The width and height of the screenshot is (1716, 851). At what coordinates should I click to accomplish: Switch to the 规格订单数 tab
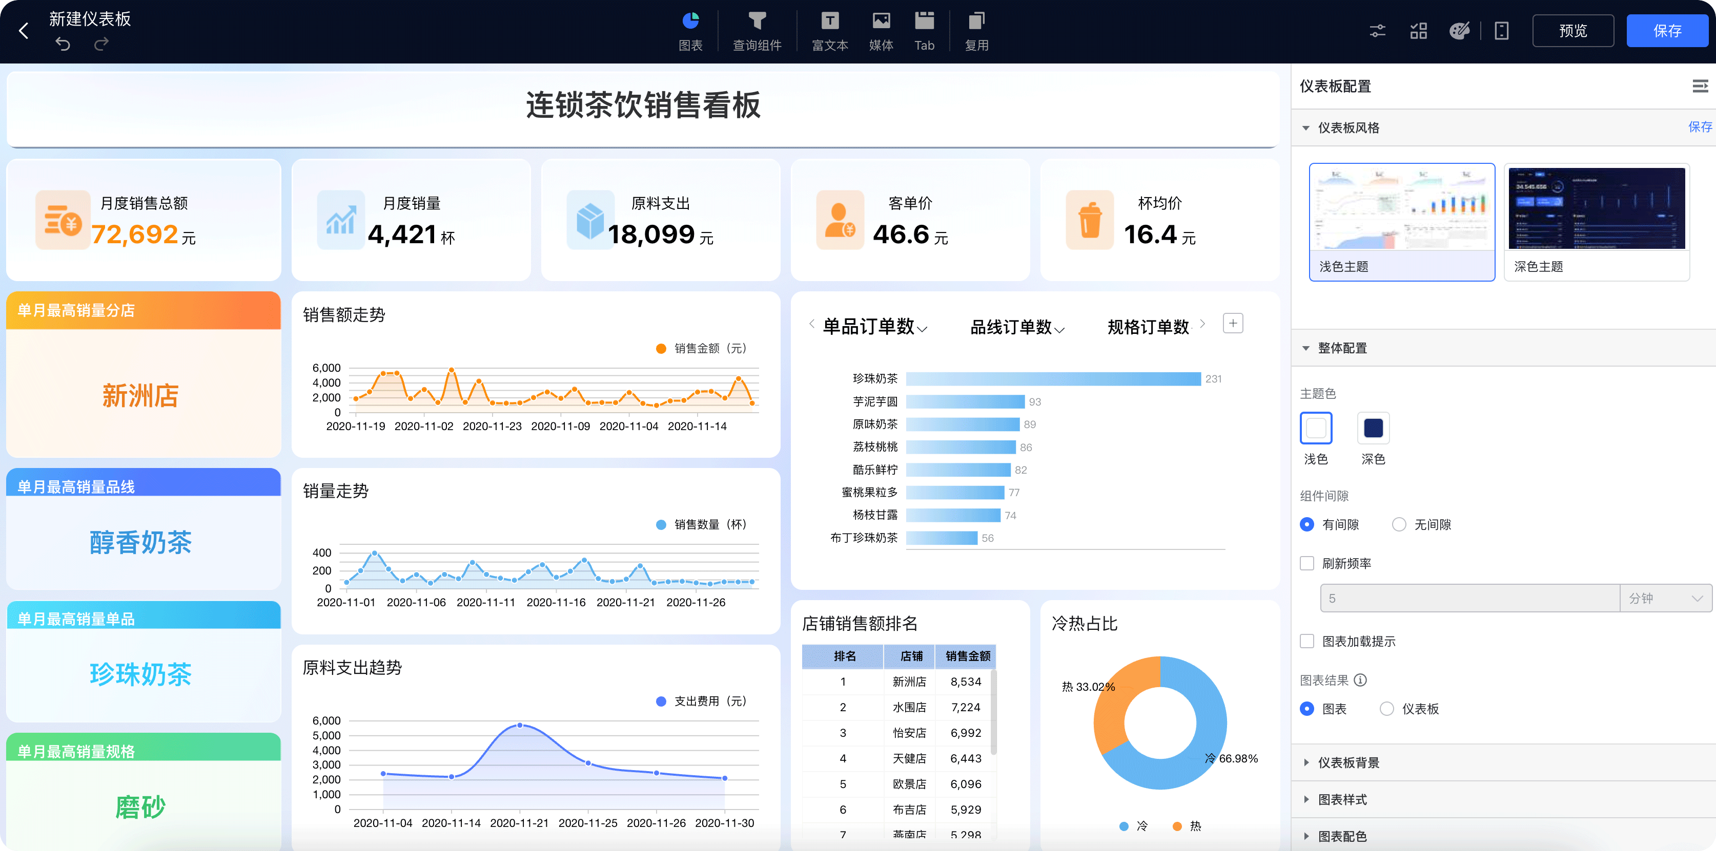point(1148,327)
